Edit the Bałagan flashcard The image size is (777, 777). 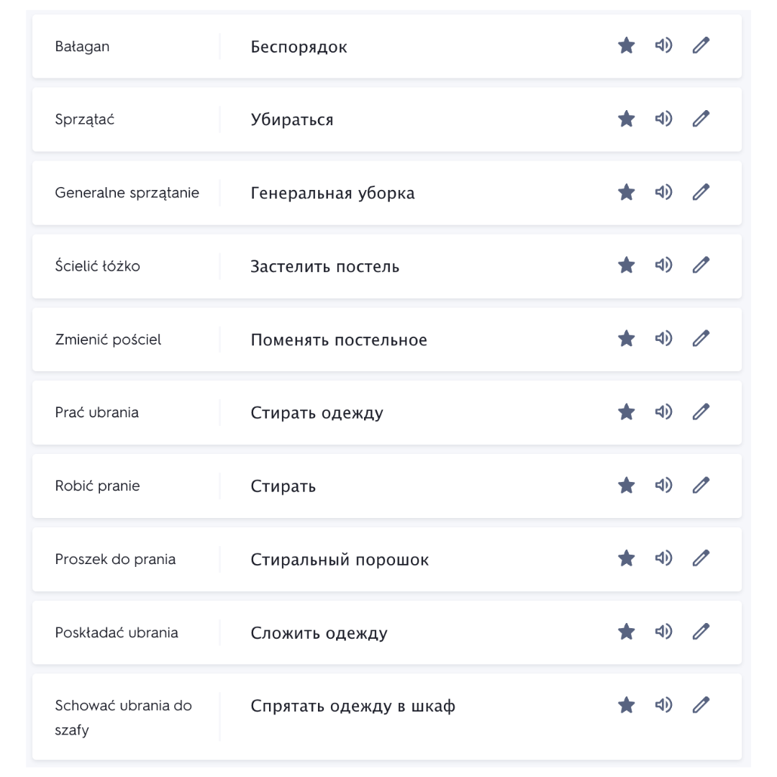point(701,45)
